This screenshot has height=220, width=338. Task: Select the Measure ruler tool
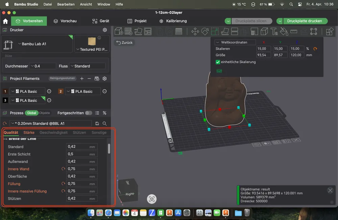(294, 31)
